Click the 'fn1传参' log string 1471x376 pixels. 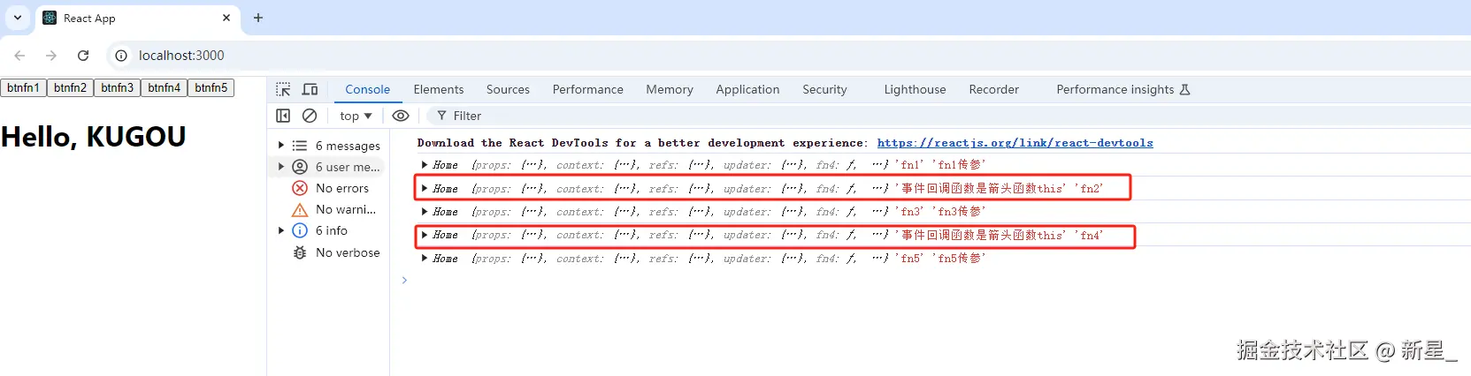[958, 164]
